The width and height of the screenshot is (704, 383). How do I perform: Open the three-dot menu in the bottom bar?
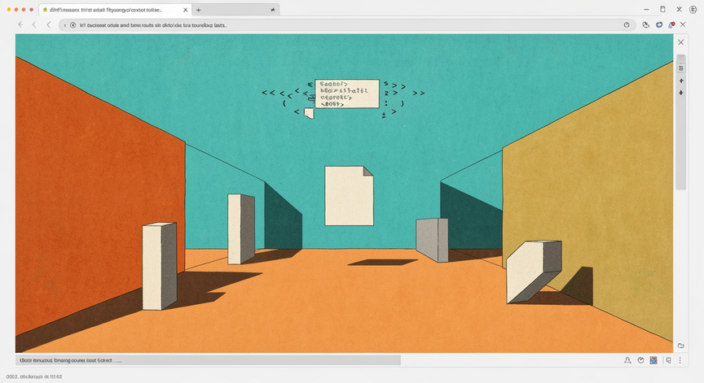(x=680, y=360)
